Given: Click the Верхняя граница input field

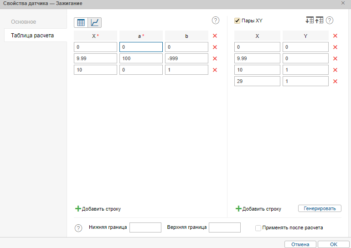Looking at the screenshot, I should point(224,227).
